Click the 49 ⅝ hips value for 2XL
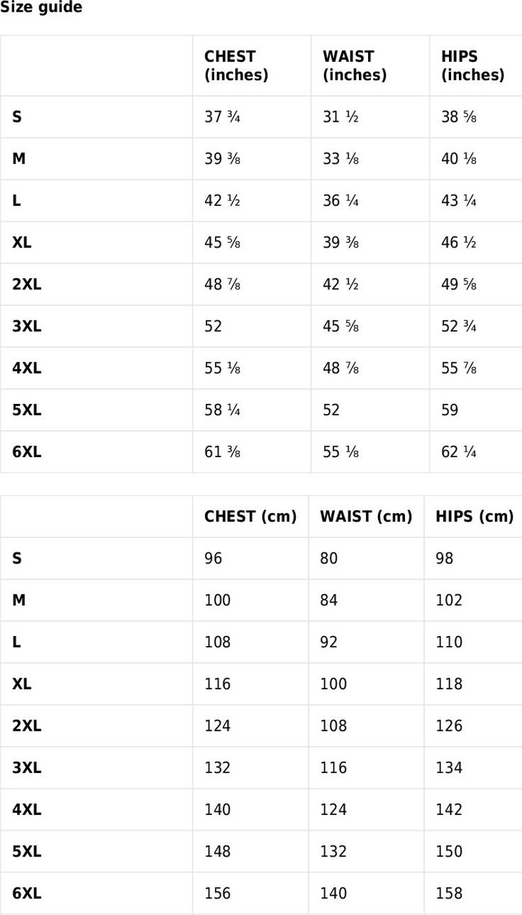522x915 pixels. click(x=459, y=285)
